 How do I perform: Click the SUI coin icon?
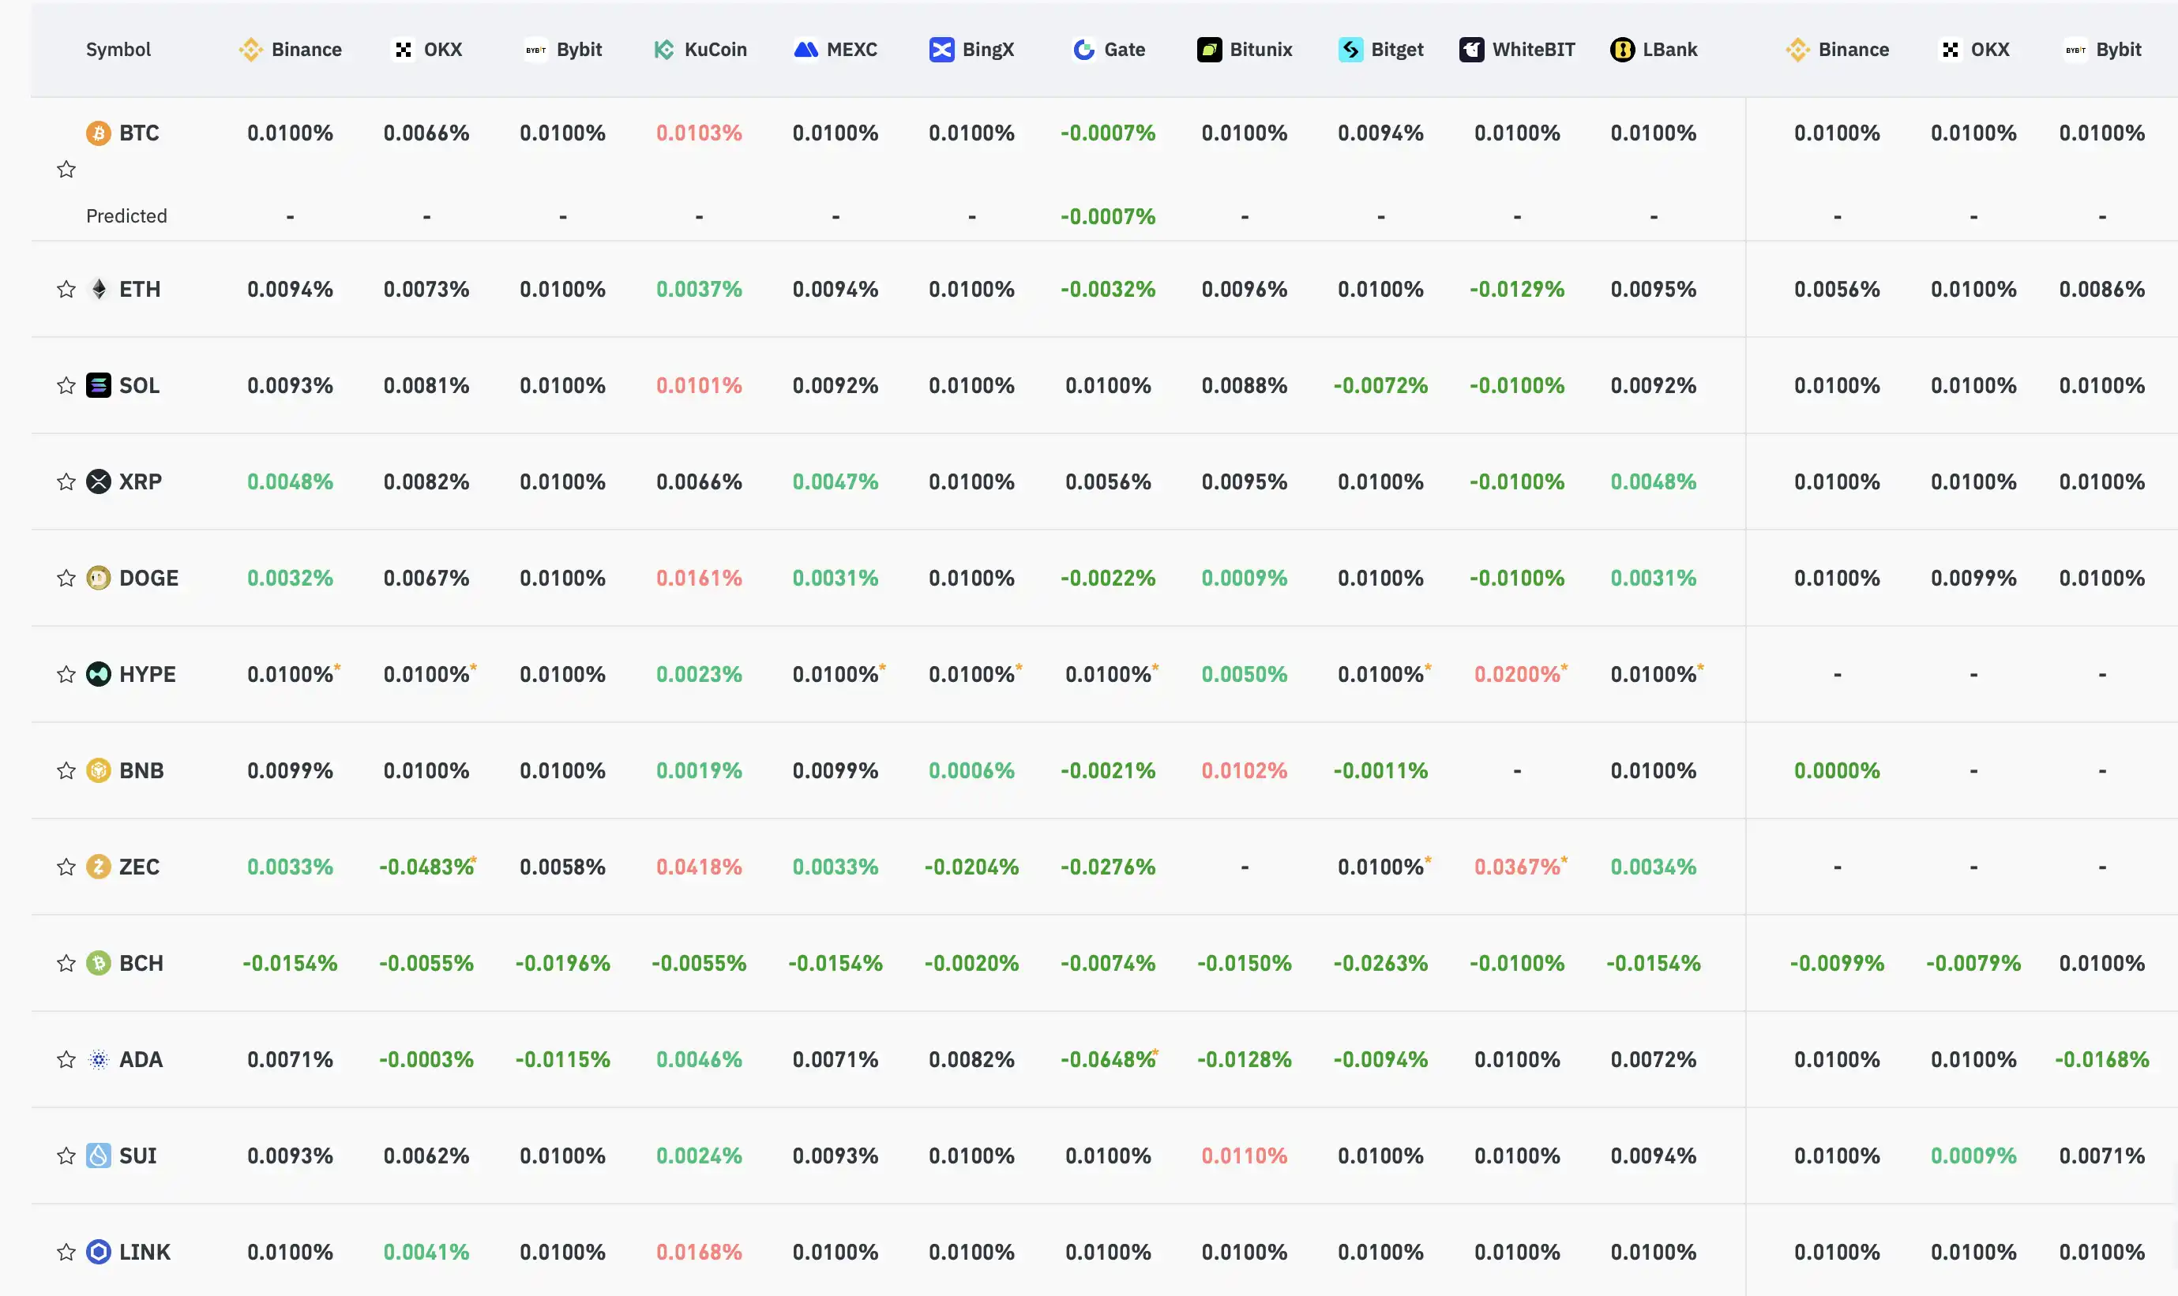pos(99,1156)
